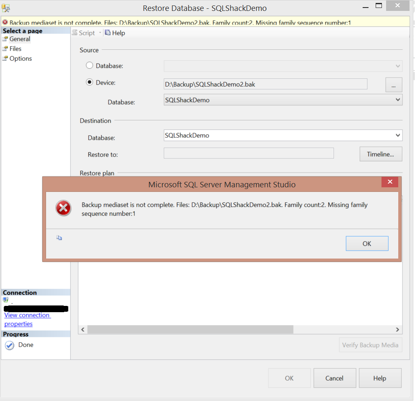Click the 'Backup mediaset is not complete' dialog text

[224, 209]
